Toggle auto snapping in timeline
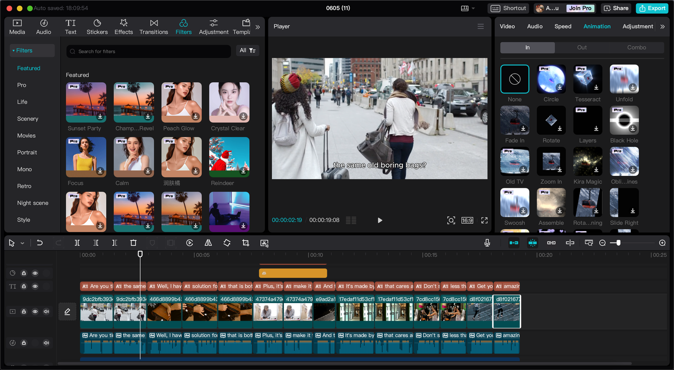This screenshot has height=370, width=674. coord(532,243)
